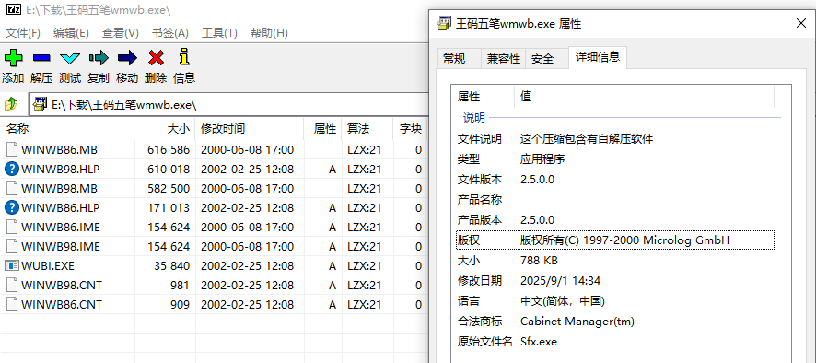This screenshot has height=363, width=816.
Task: Click the help icon of WINWB86.HLP
Action: point(12,208)
